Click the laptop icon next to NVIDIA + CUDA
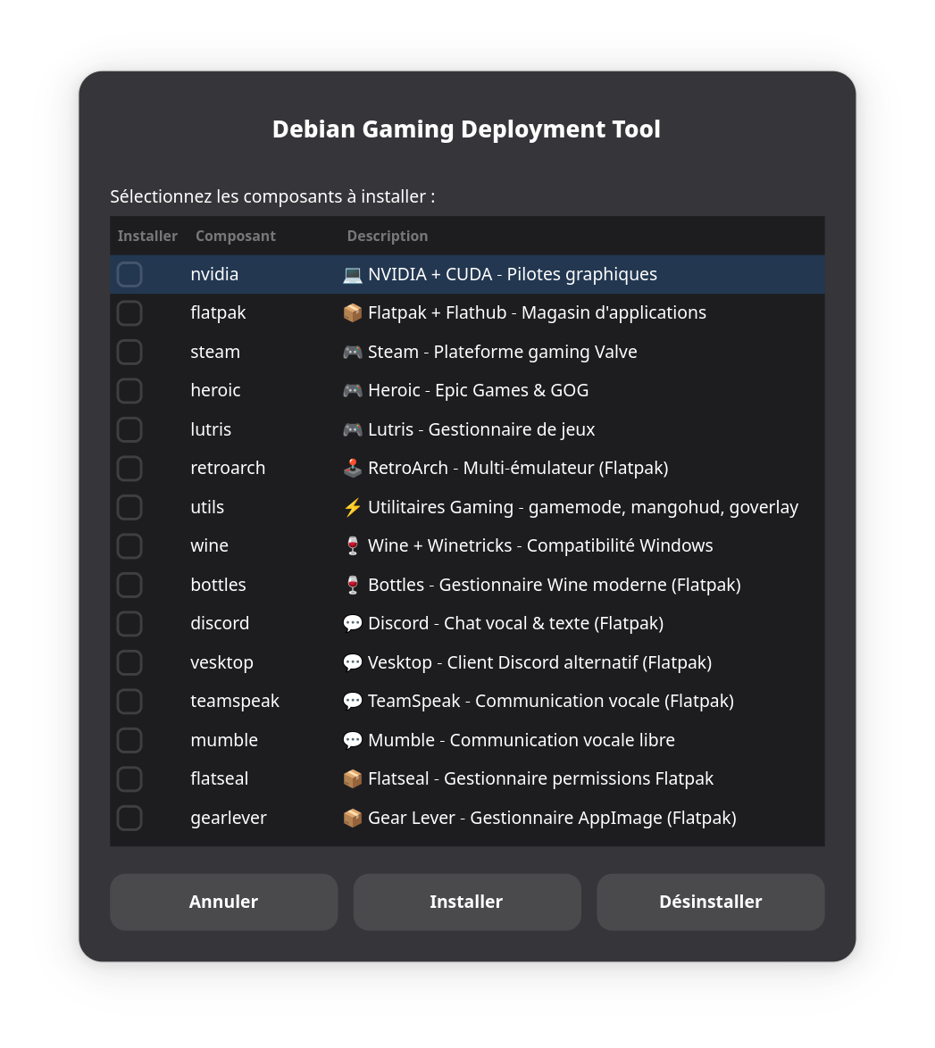 click(x=352, y=274)
